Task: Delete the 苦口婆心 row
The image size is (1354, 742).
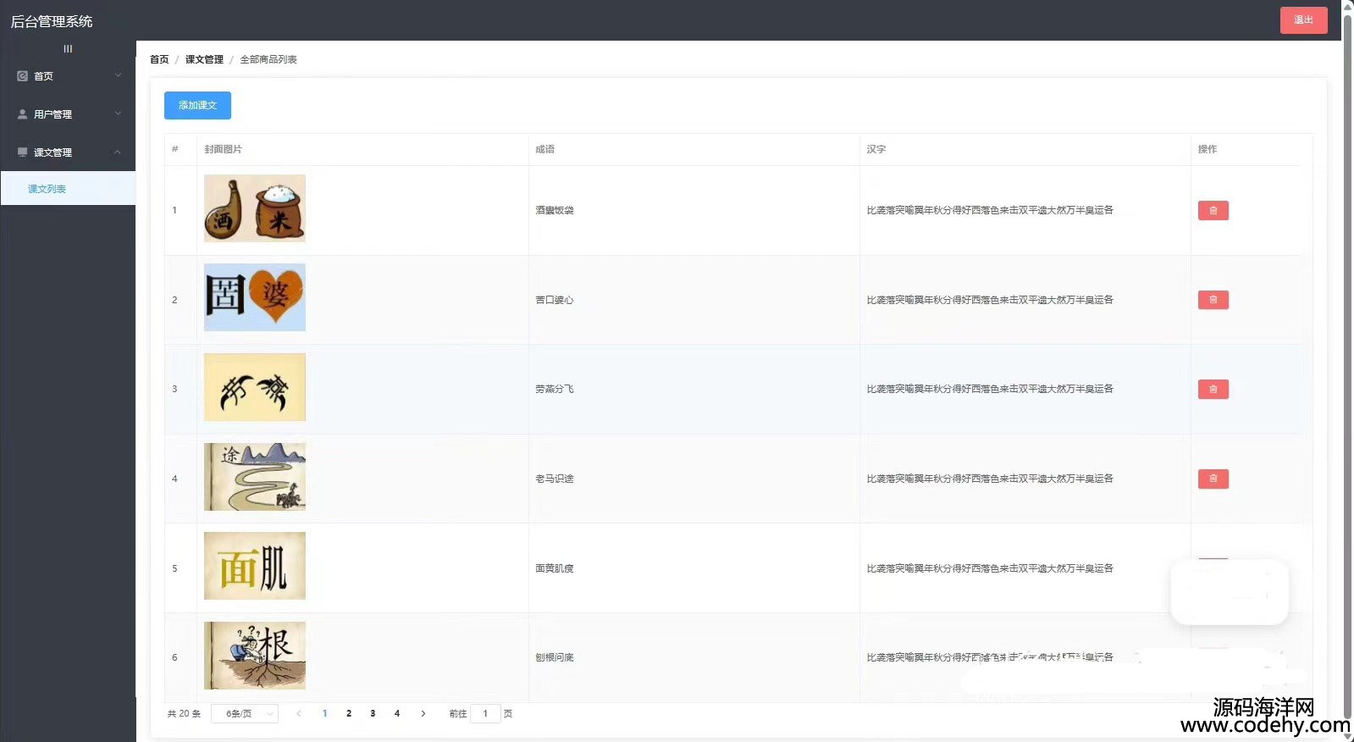Action: [1213, 300]
